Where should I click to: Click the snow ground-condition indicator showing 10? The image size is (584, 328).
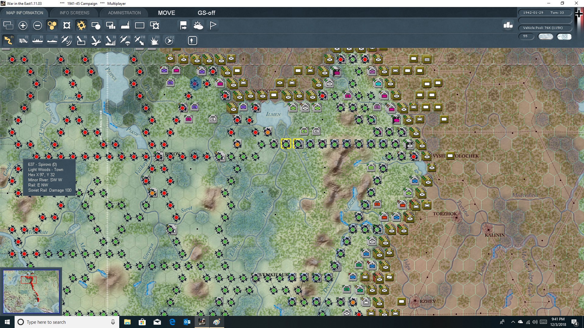point(564,36)
